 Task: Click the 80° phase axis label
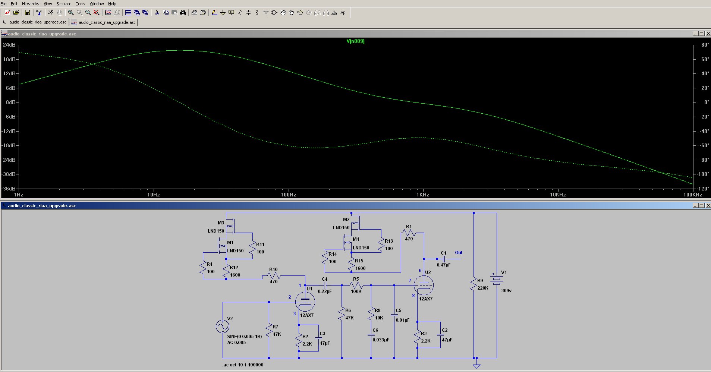pos(705,45)
